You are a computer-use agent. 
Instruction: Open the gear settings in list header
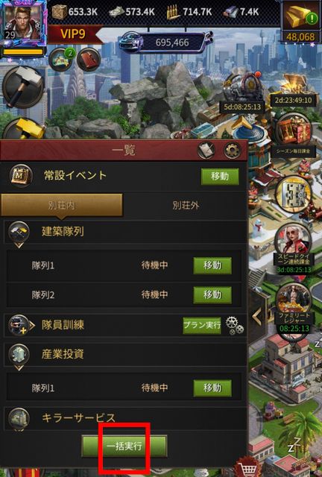233,150
